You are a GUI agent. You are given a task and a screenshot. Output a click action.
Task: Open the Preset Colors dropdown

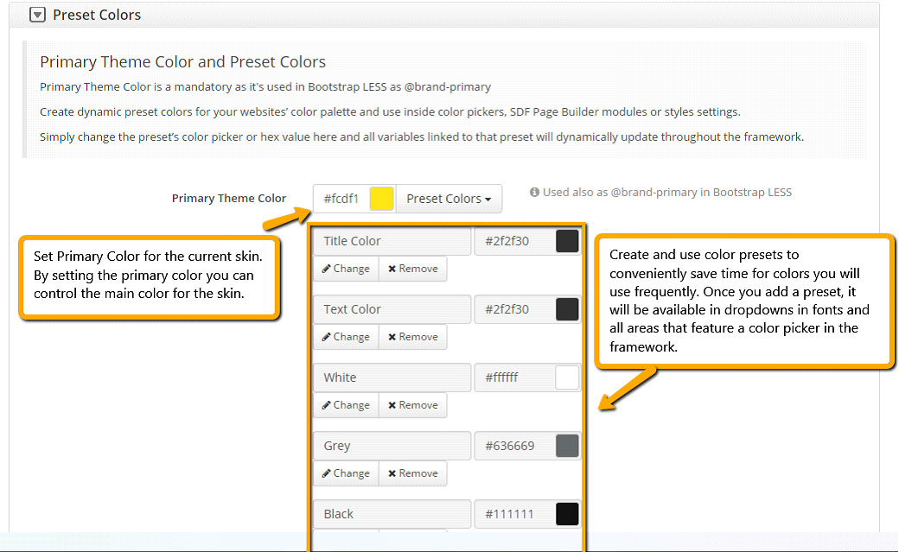point(448,199)
